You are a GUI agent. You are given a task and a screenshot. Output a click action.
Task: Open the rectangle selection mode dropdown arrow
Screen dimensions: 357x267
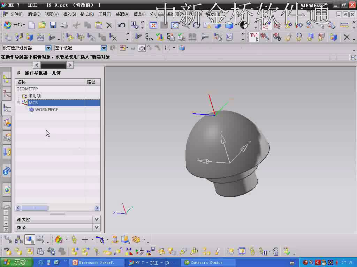point(174,48)
